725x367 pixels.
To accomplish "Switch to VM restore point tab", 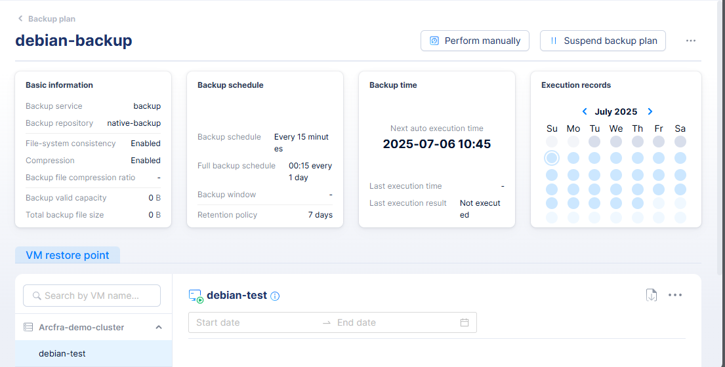I will tap(68, 255).
